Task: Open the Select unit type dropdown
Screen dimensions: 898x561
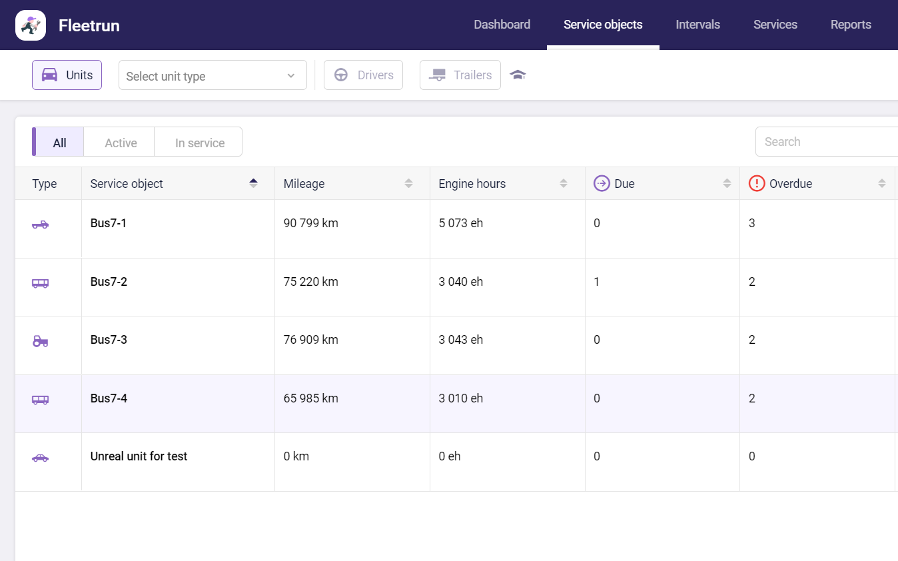Action: (x=213, y=75)
